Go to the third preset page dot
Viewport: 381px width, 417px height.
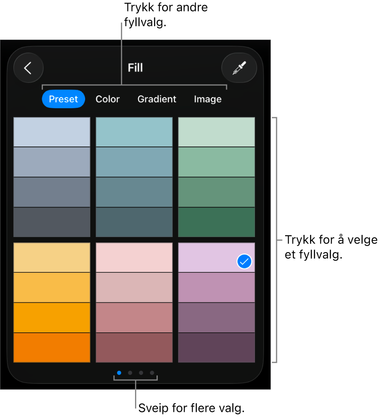(x=141, y=373)
